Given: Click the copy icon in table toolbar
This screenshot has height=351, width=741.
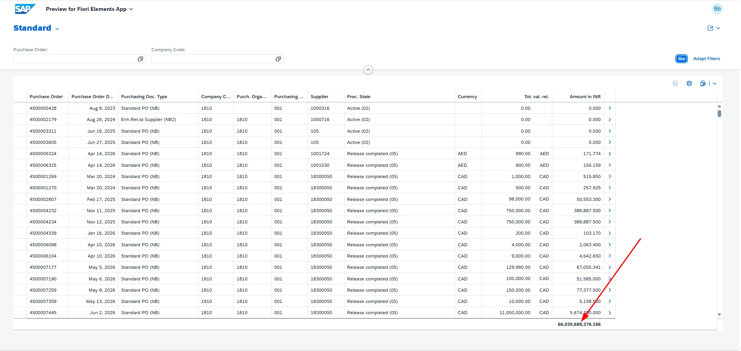Looking at the screenshot, I should [675, 83].
